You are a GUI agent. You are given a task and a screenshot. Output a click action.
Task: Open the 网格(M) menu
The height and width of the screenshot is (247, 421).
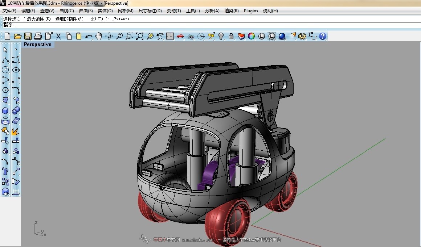(126, 11)
